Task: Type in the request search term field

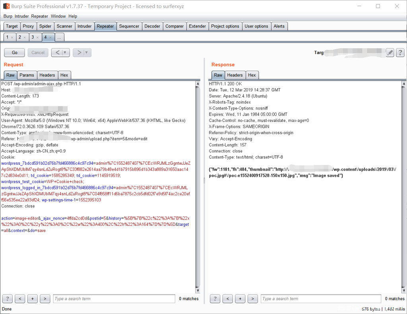Action: 114,299
